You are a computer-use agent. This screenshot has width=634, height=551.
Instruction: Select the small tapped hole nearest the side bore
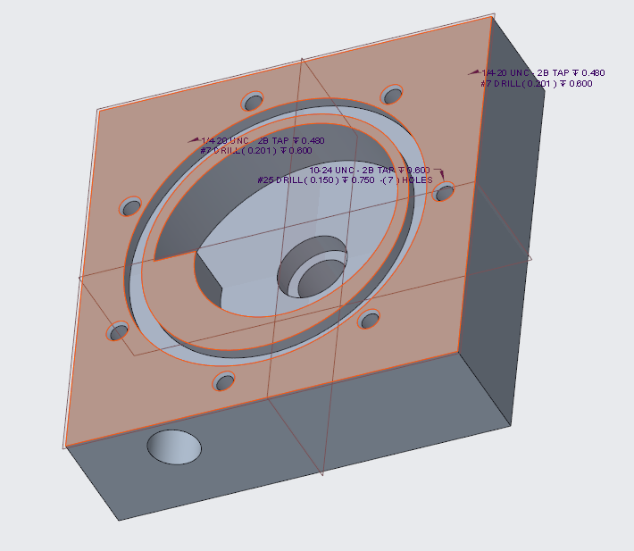point(223,381)
